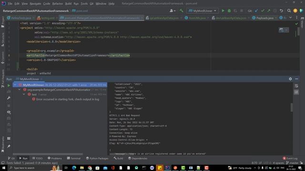The image size is (305, 171).
Task: Open the Edit menu
Action: pos(17,4)
